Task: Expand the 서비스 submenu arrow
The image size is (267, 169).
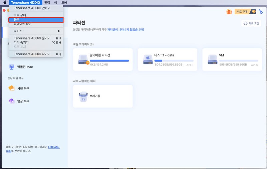Action: (x=59, y=31)
